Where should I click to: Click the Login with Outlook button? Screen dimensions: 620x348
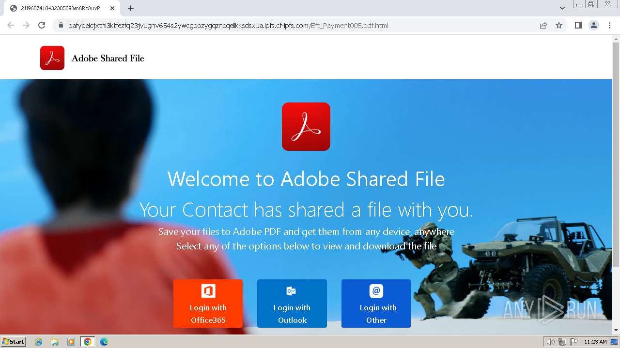coord(292,304)
